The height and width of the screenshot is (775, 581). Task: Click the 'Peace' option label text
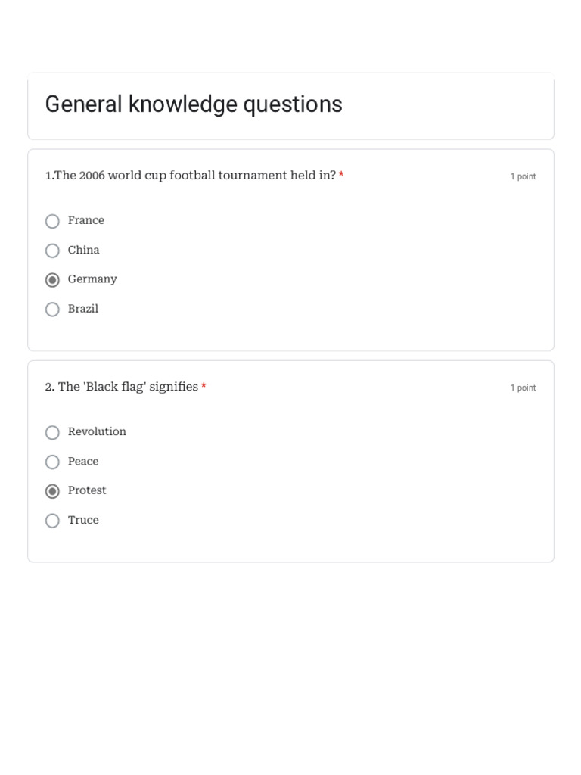click(x=83, y=461)
